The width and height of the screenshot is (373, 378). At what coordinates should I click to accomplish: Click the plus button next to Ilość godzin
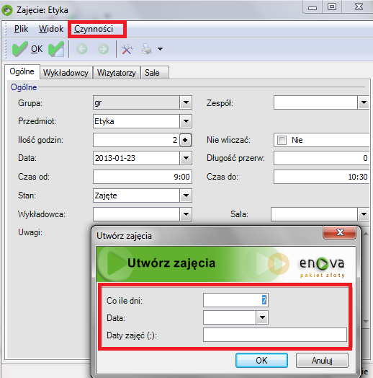click(185, 140)
